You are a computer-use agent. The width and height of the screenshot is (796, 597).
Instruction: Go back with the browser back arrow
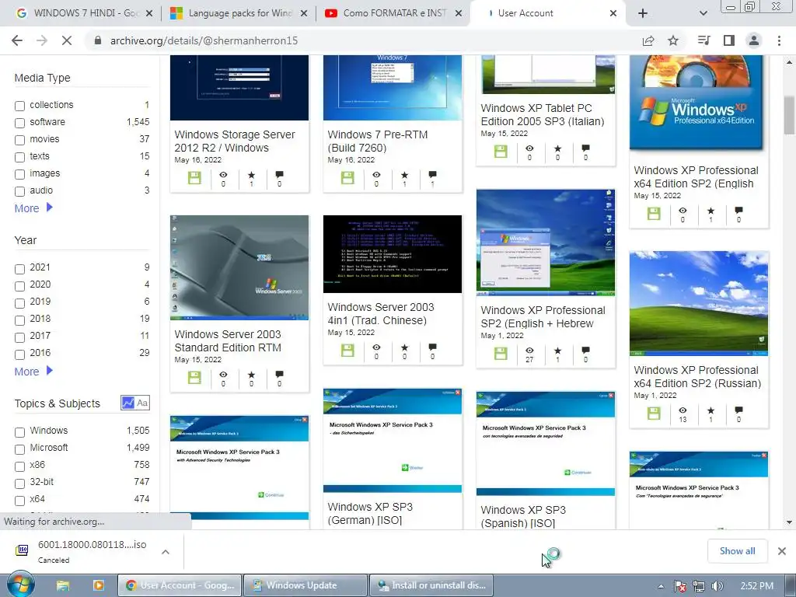coord(17,40)
